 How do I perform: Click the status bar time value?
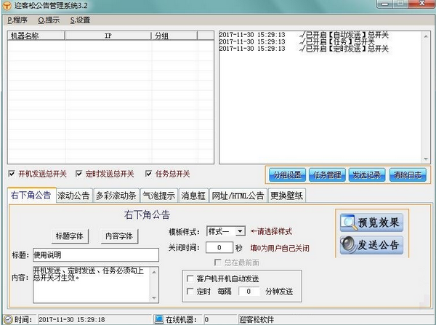(72, 319)
